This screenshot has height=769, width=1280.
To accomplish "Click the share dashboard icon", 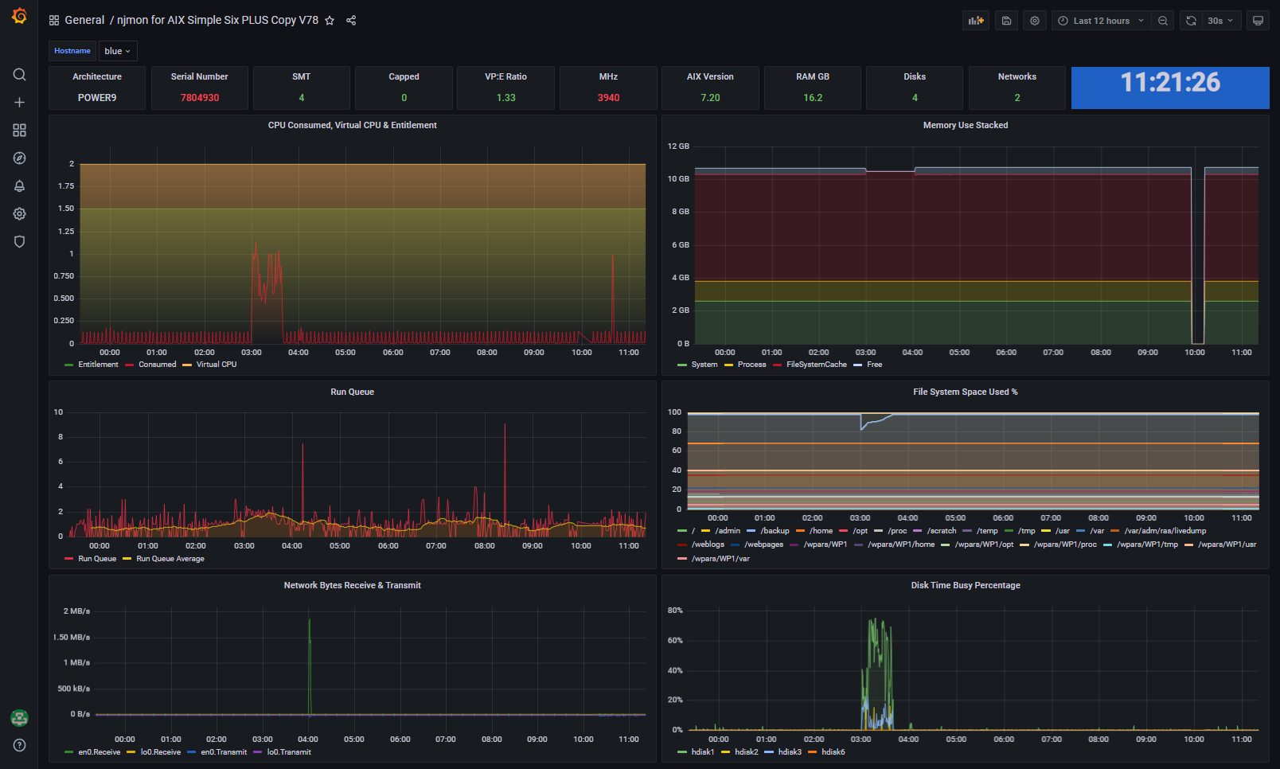I will pos(351,21).
